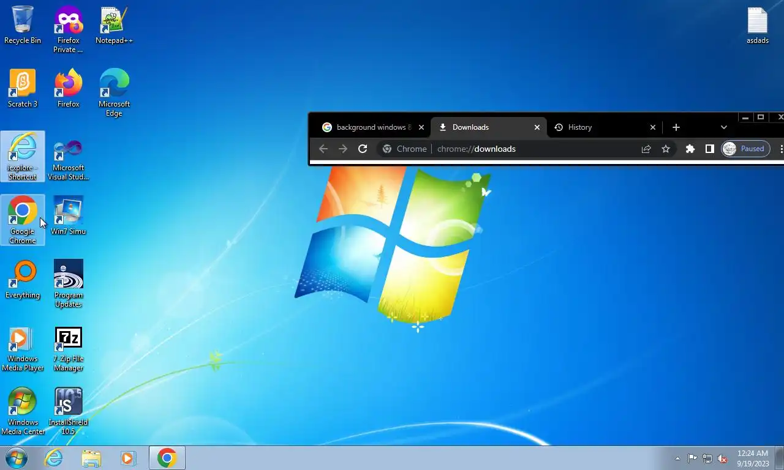784x470 pixels.
Task: Click the network tray icon
Action: click(707, 458)
